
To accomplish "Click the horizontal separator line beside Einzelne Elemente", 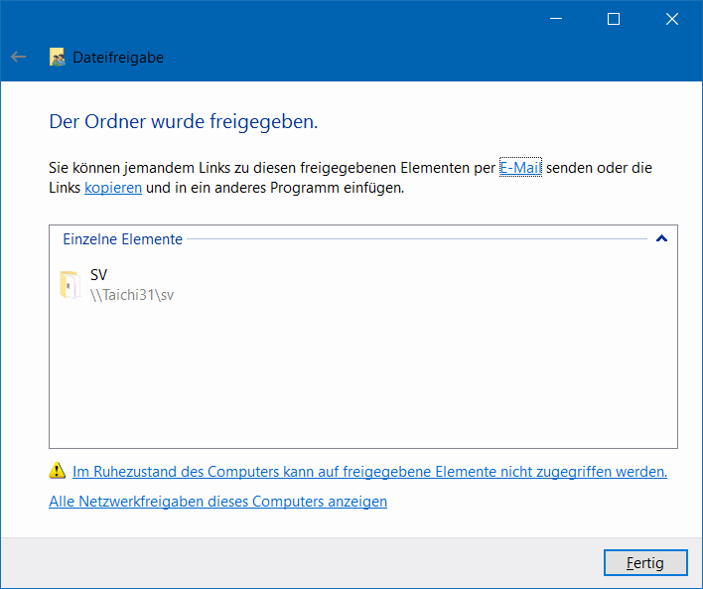I will [417, 239].
